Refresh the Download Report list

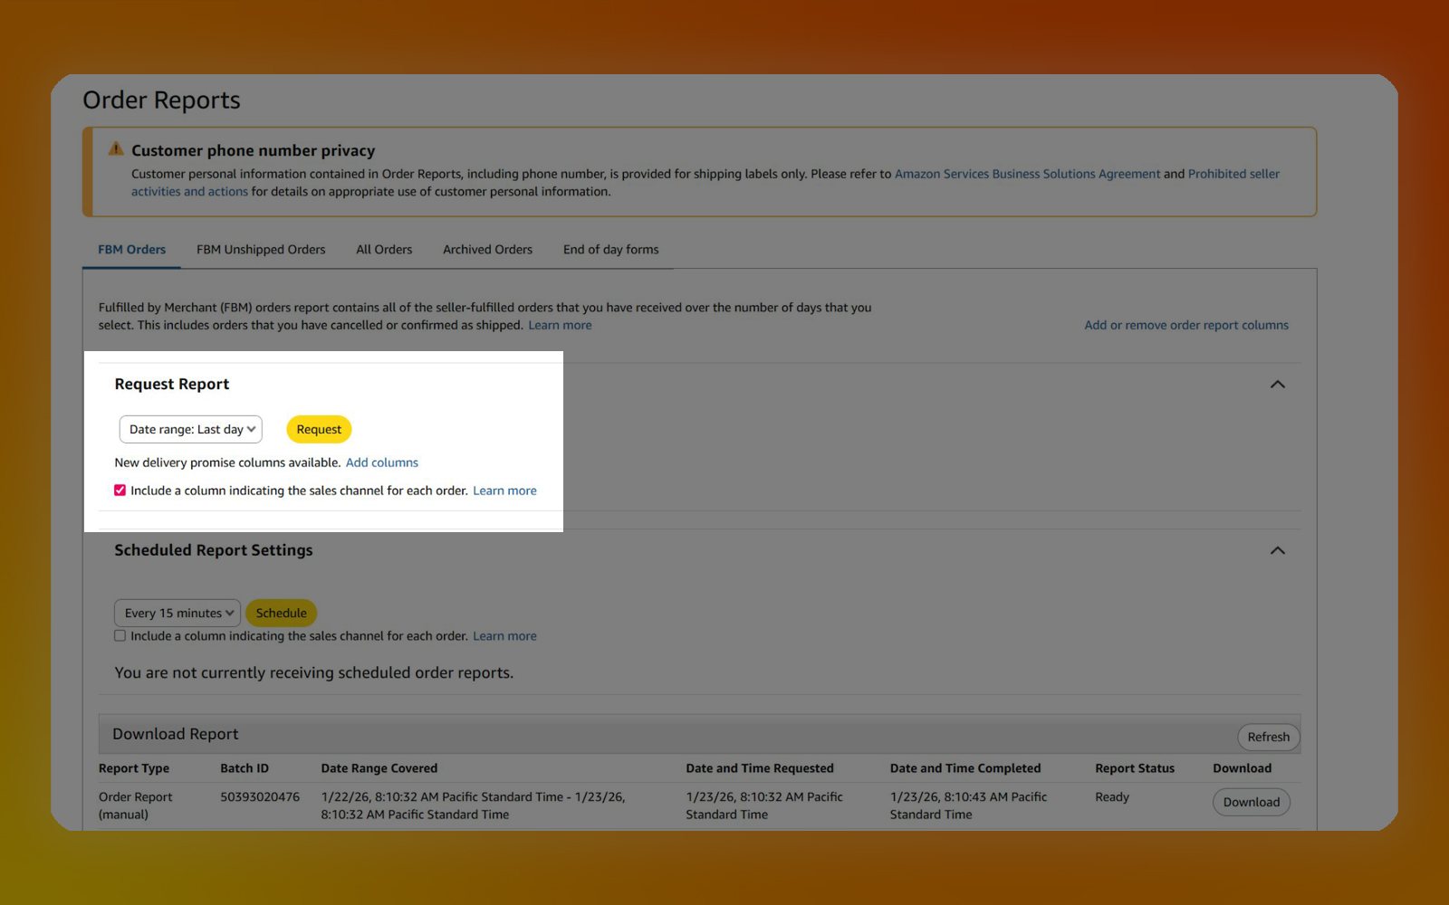1268,737
